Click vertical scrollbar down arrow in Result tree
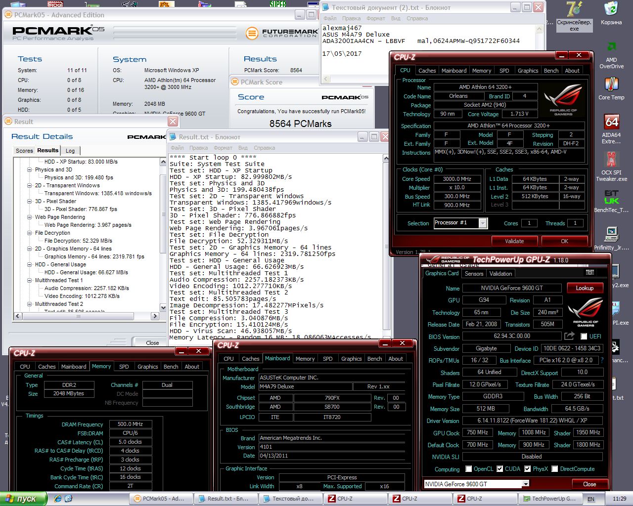This screenshot has height=506, width=633. pyautogui.click(x=163, y=308)
